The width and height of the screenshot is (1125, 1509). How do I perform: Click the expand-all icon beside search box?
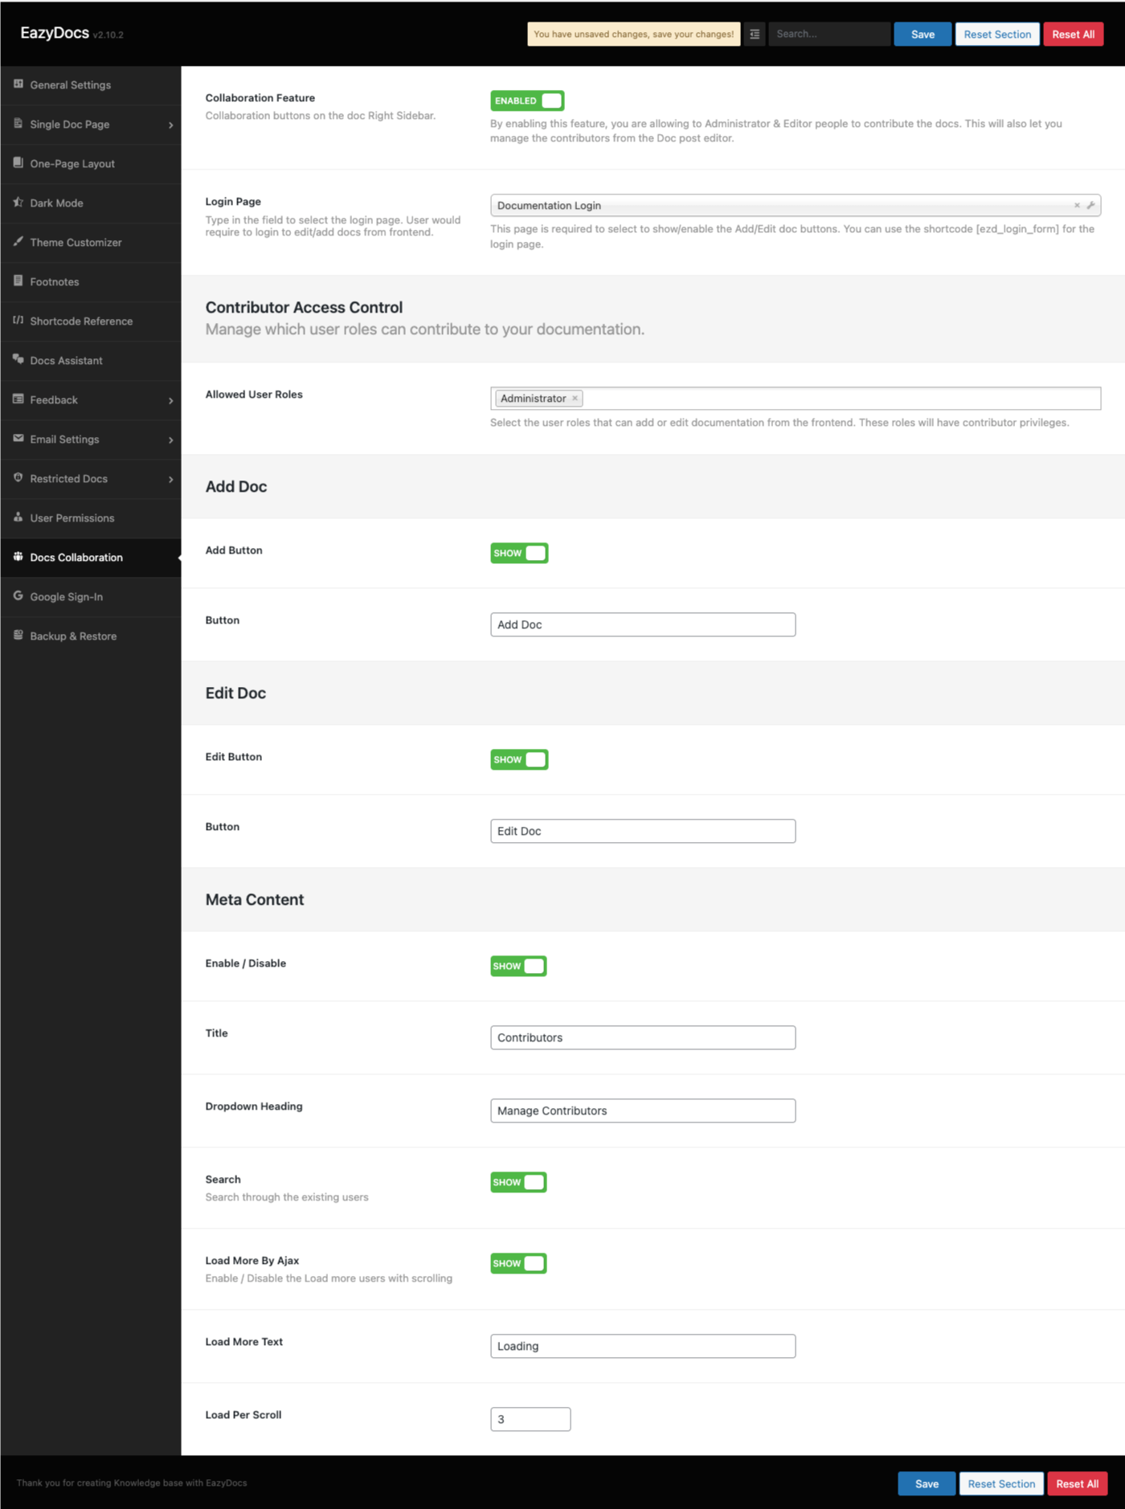point(754,35)
